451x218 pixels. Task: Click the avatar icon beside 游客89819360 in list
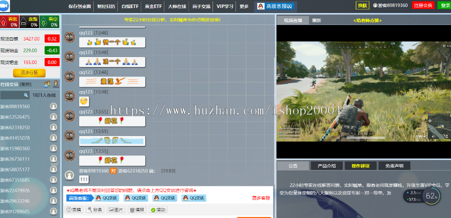[53, 106]
